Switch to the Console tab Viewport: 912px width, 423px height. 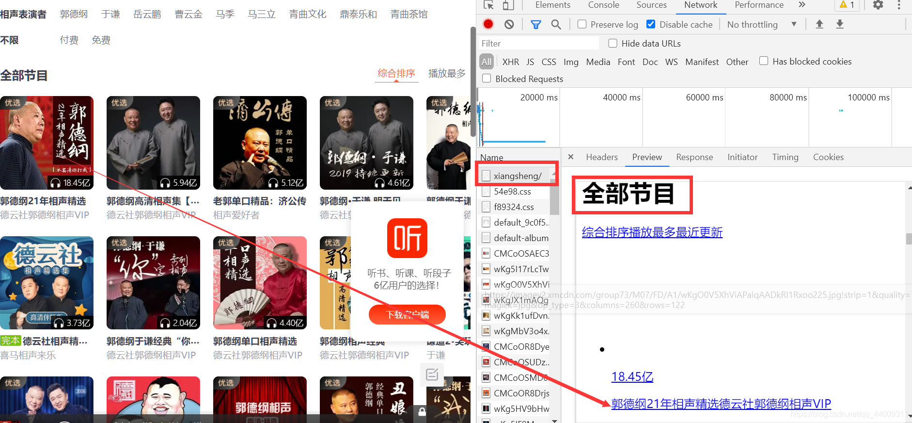603,5
